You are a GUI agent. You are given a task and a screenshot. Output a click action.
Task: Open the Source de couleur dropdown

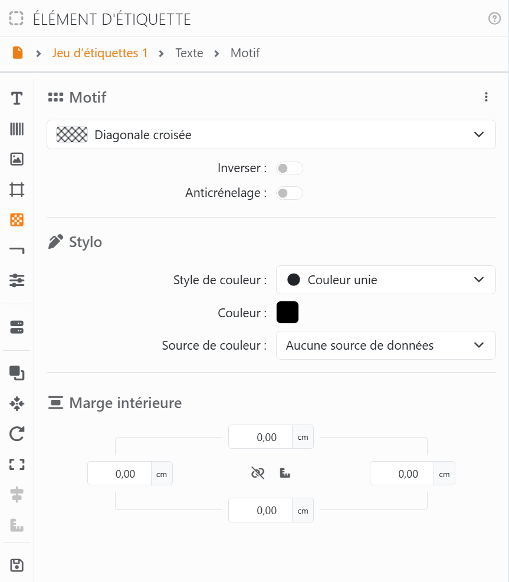386,345
